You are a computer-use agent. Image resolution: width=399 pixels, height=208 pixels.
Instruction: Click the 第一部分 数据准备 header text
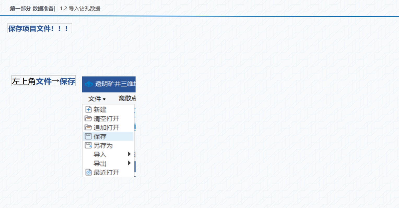pyautogui.click(x=32, y=9)
